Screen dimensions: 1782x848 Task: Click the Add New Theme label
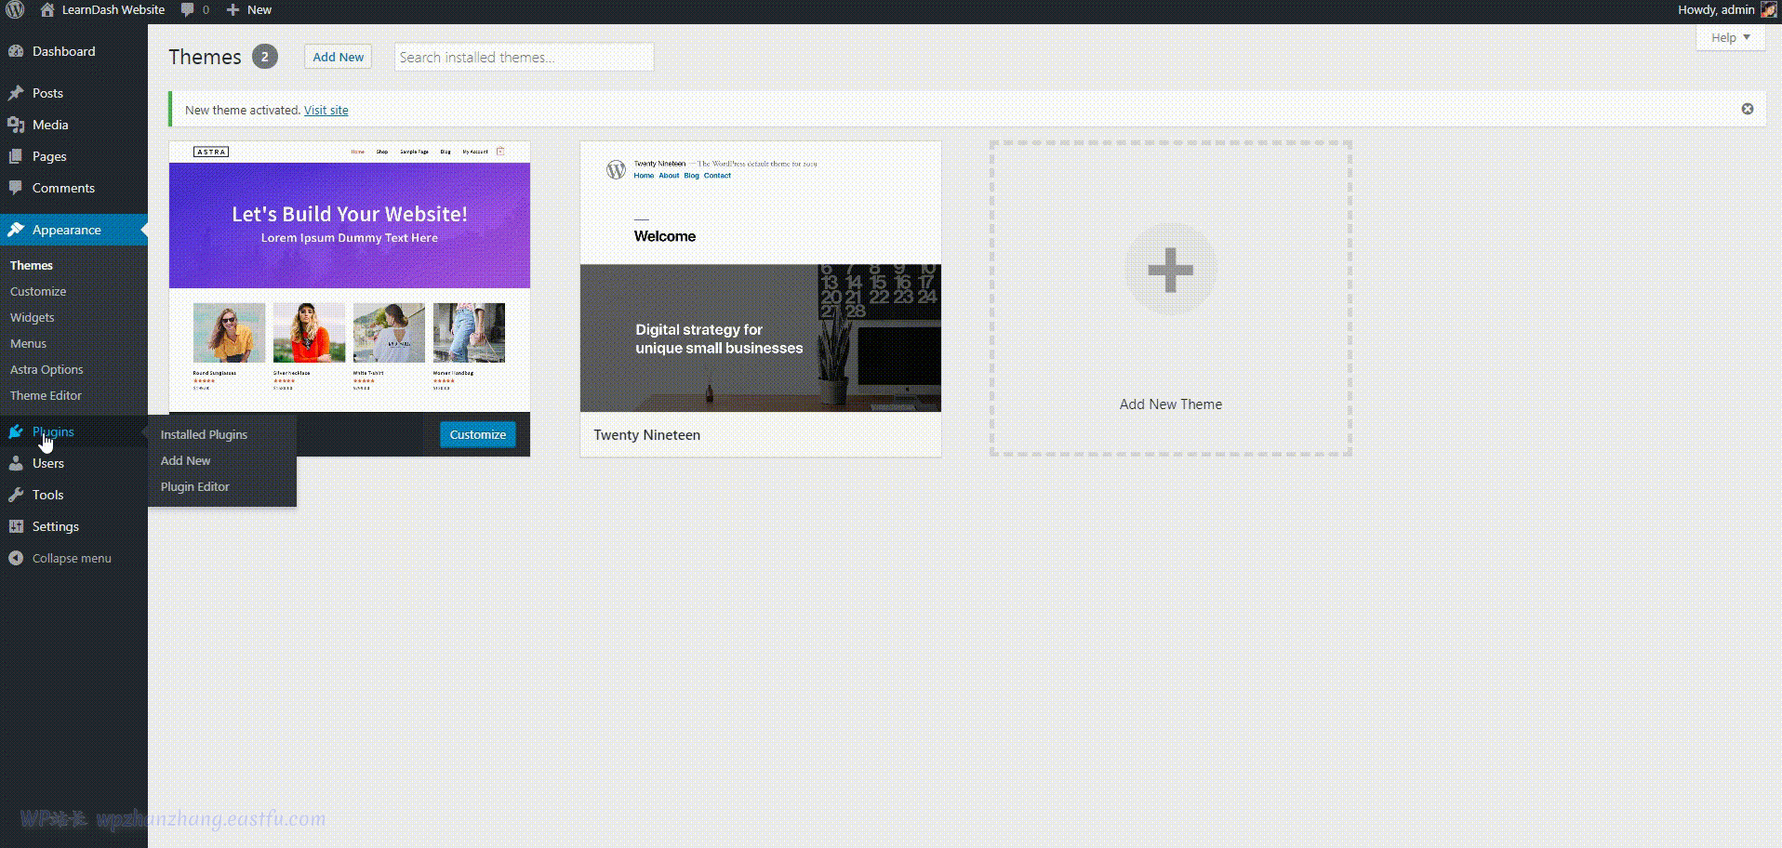point(1171,404)
